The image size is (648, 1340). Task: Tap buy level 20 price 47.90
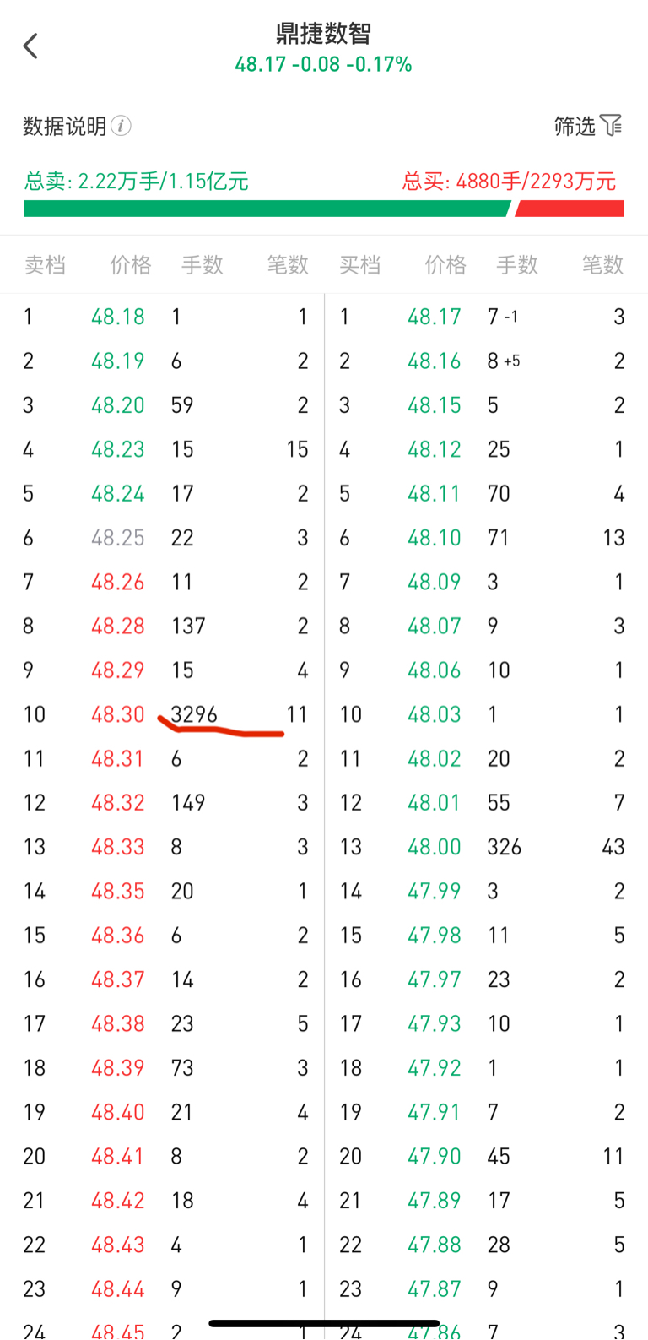click(x=434, y=1156)
